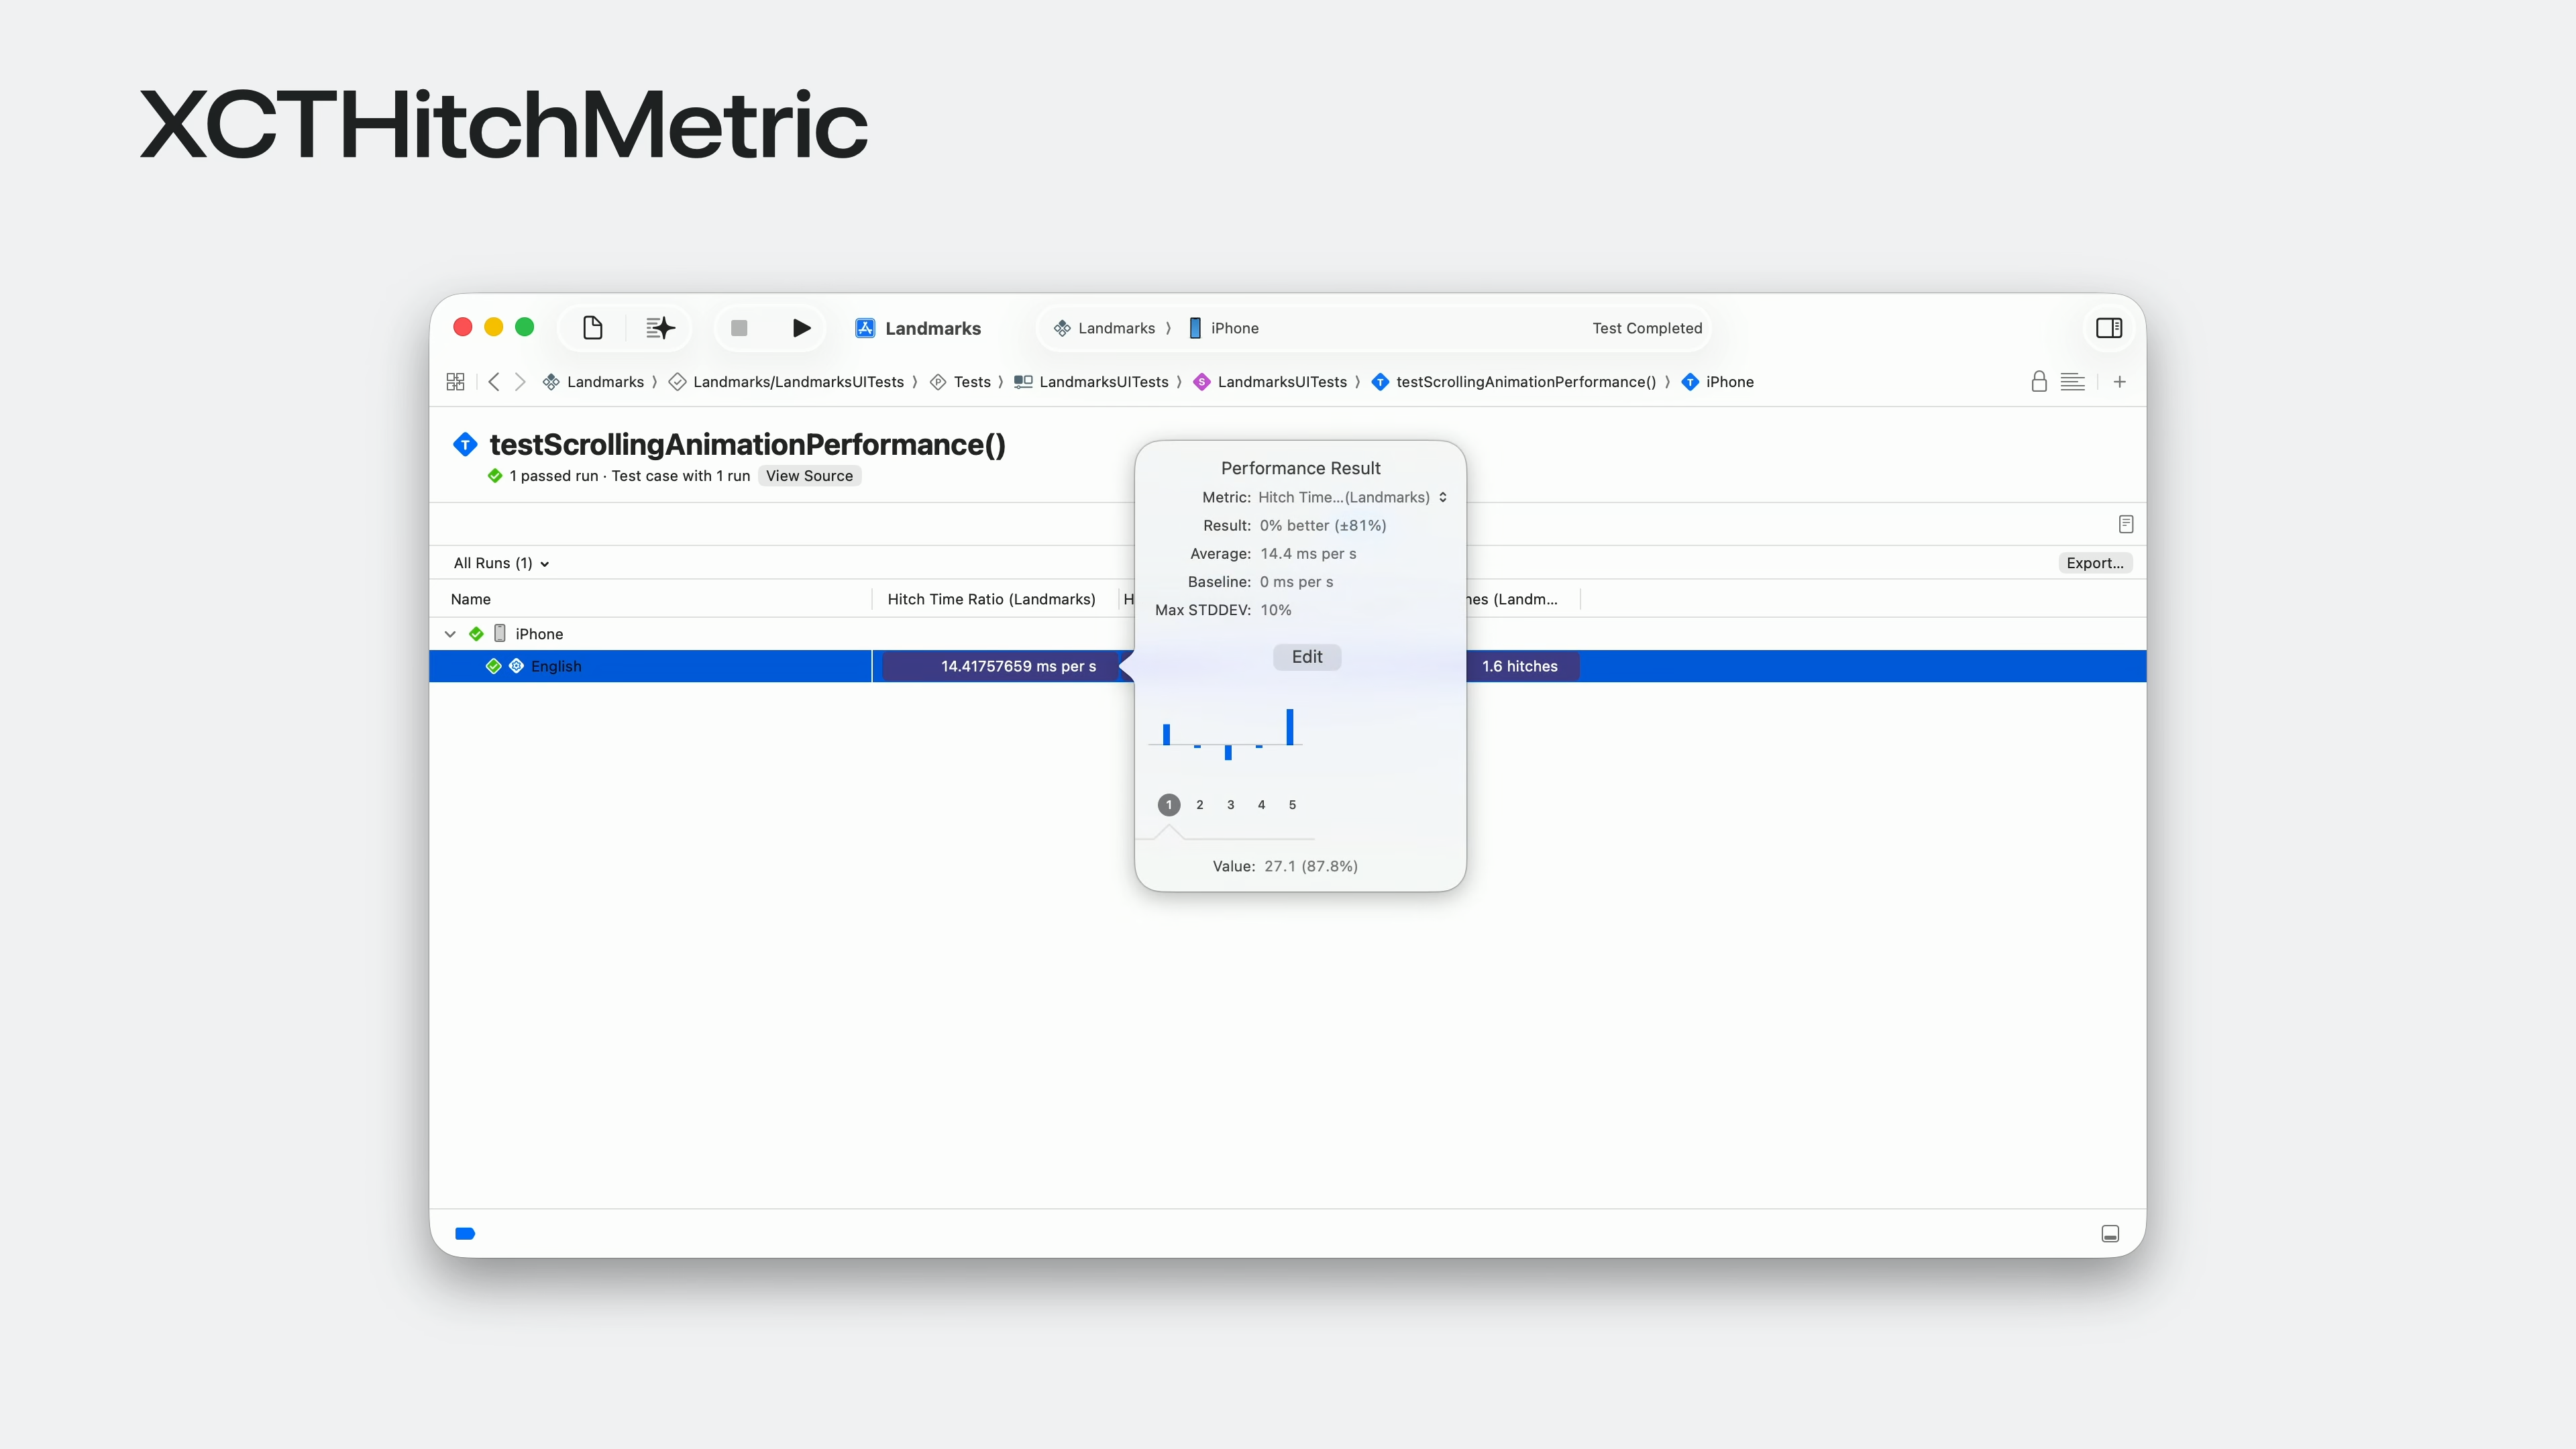Click View Source button

point(809,476)
